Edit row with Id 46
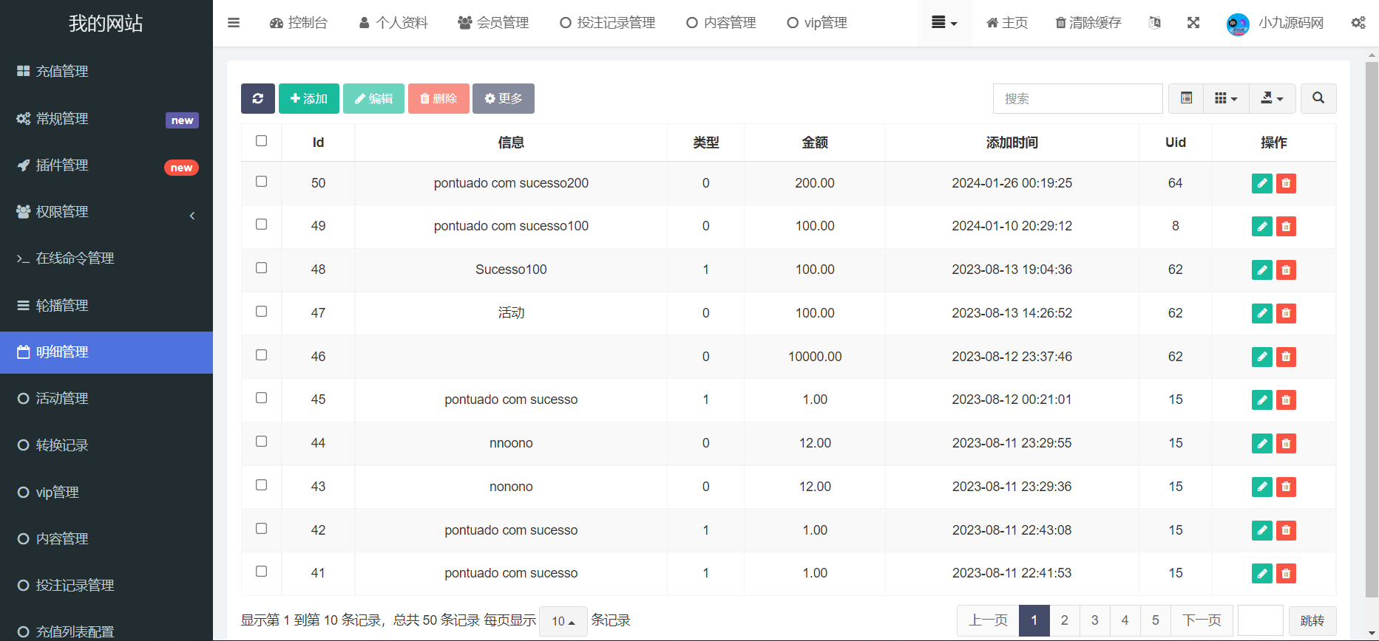The height and width of the screenshot is (641, 1379). [1262, 357]
